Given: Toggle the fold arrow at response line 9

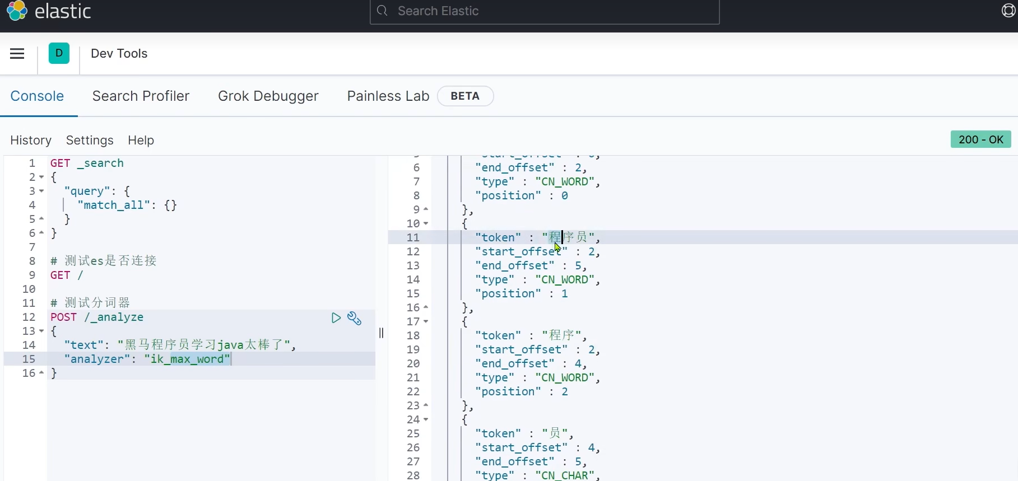Looking at the screenshot, I should coord(426,209).
